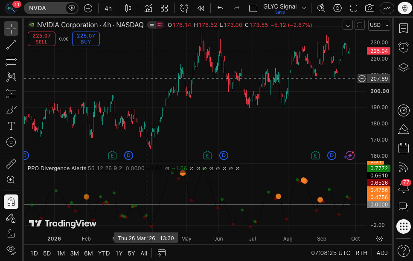The width and height of the screenshot is (413, 261).
Task: Select the Text annotation tool
Action: pos(11,126)
